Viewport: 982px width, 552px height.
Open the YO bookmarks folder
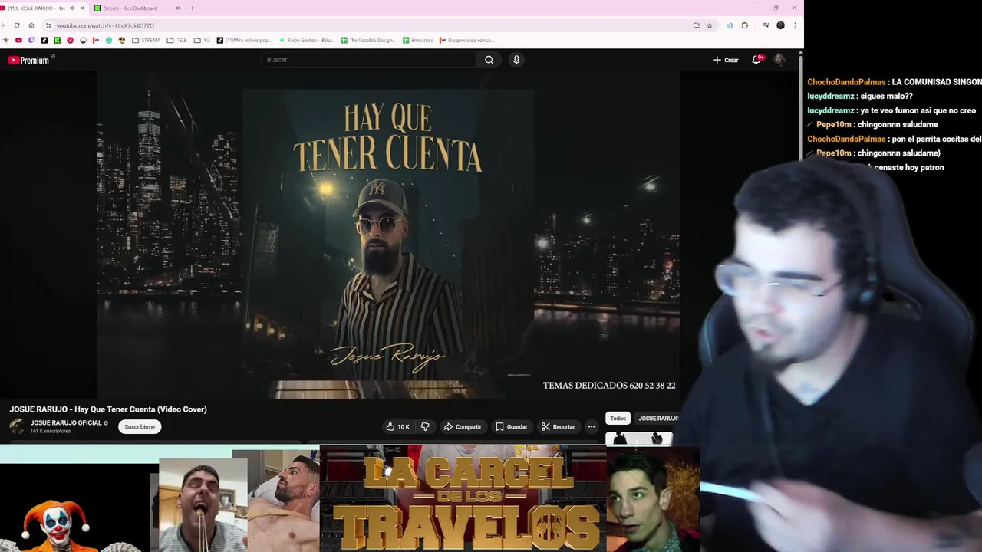coord(202,40)
